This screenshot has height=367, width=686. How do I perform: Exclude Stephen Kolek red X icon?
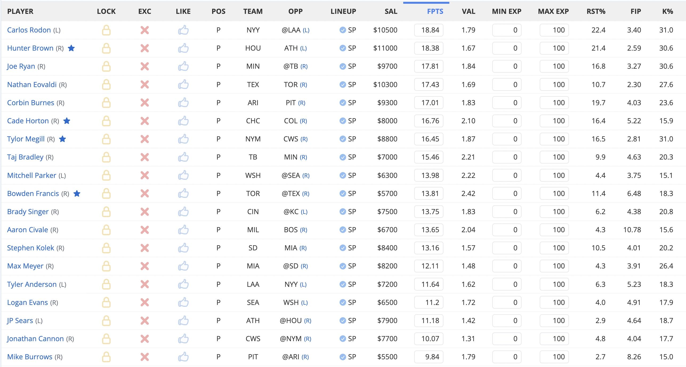coord(145,248)
